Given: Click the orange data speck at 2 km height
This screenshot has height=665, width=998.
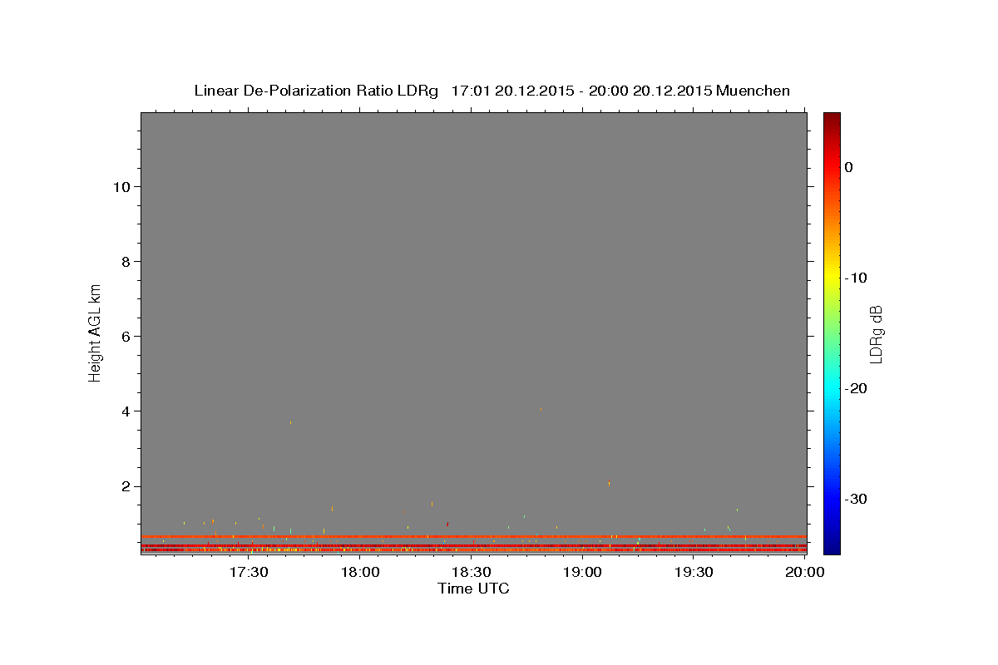Looking at the screenshot, I should coord(610,483).
